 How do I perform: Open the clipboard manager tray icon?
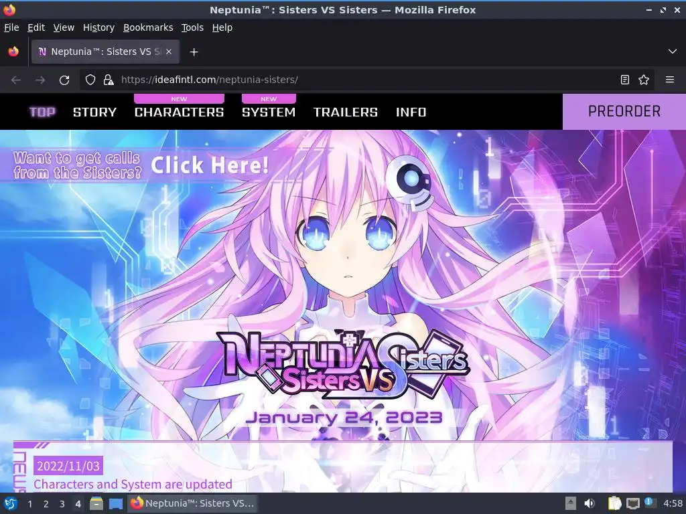click(x=615, y=503)
